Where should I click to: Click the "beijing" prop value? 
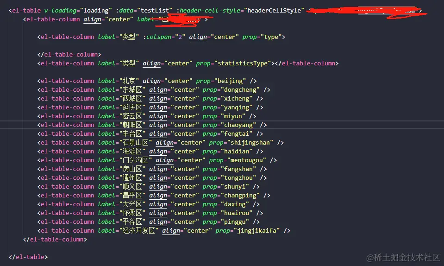click(230, 81)
